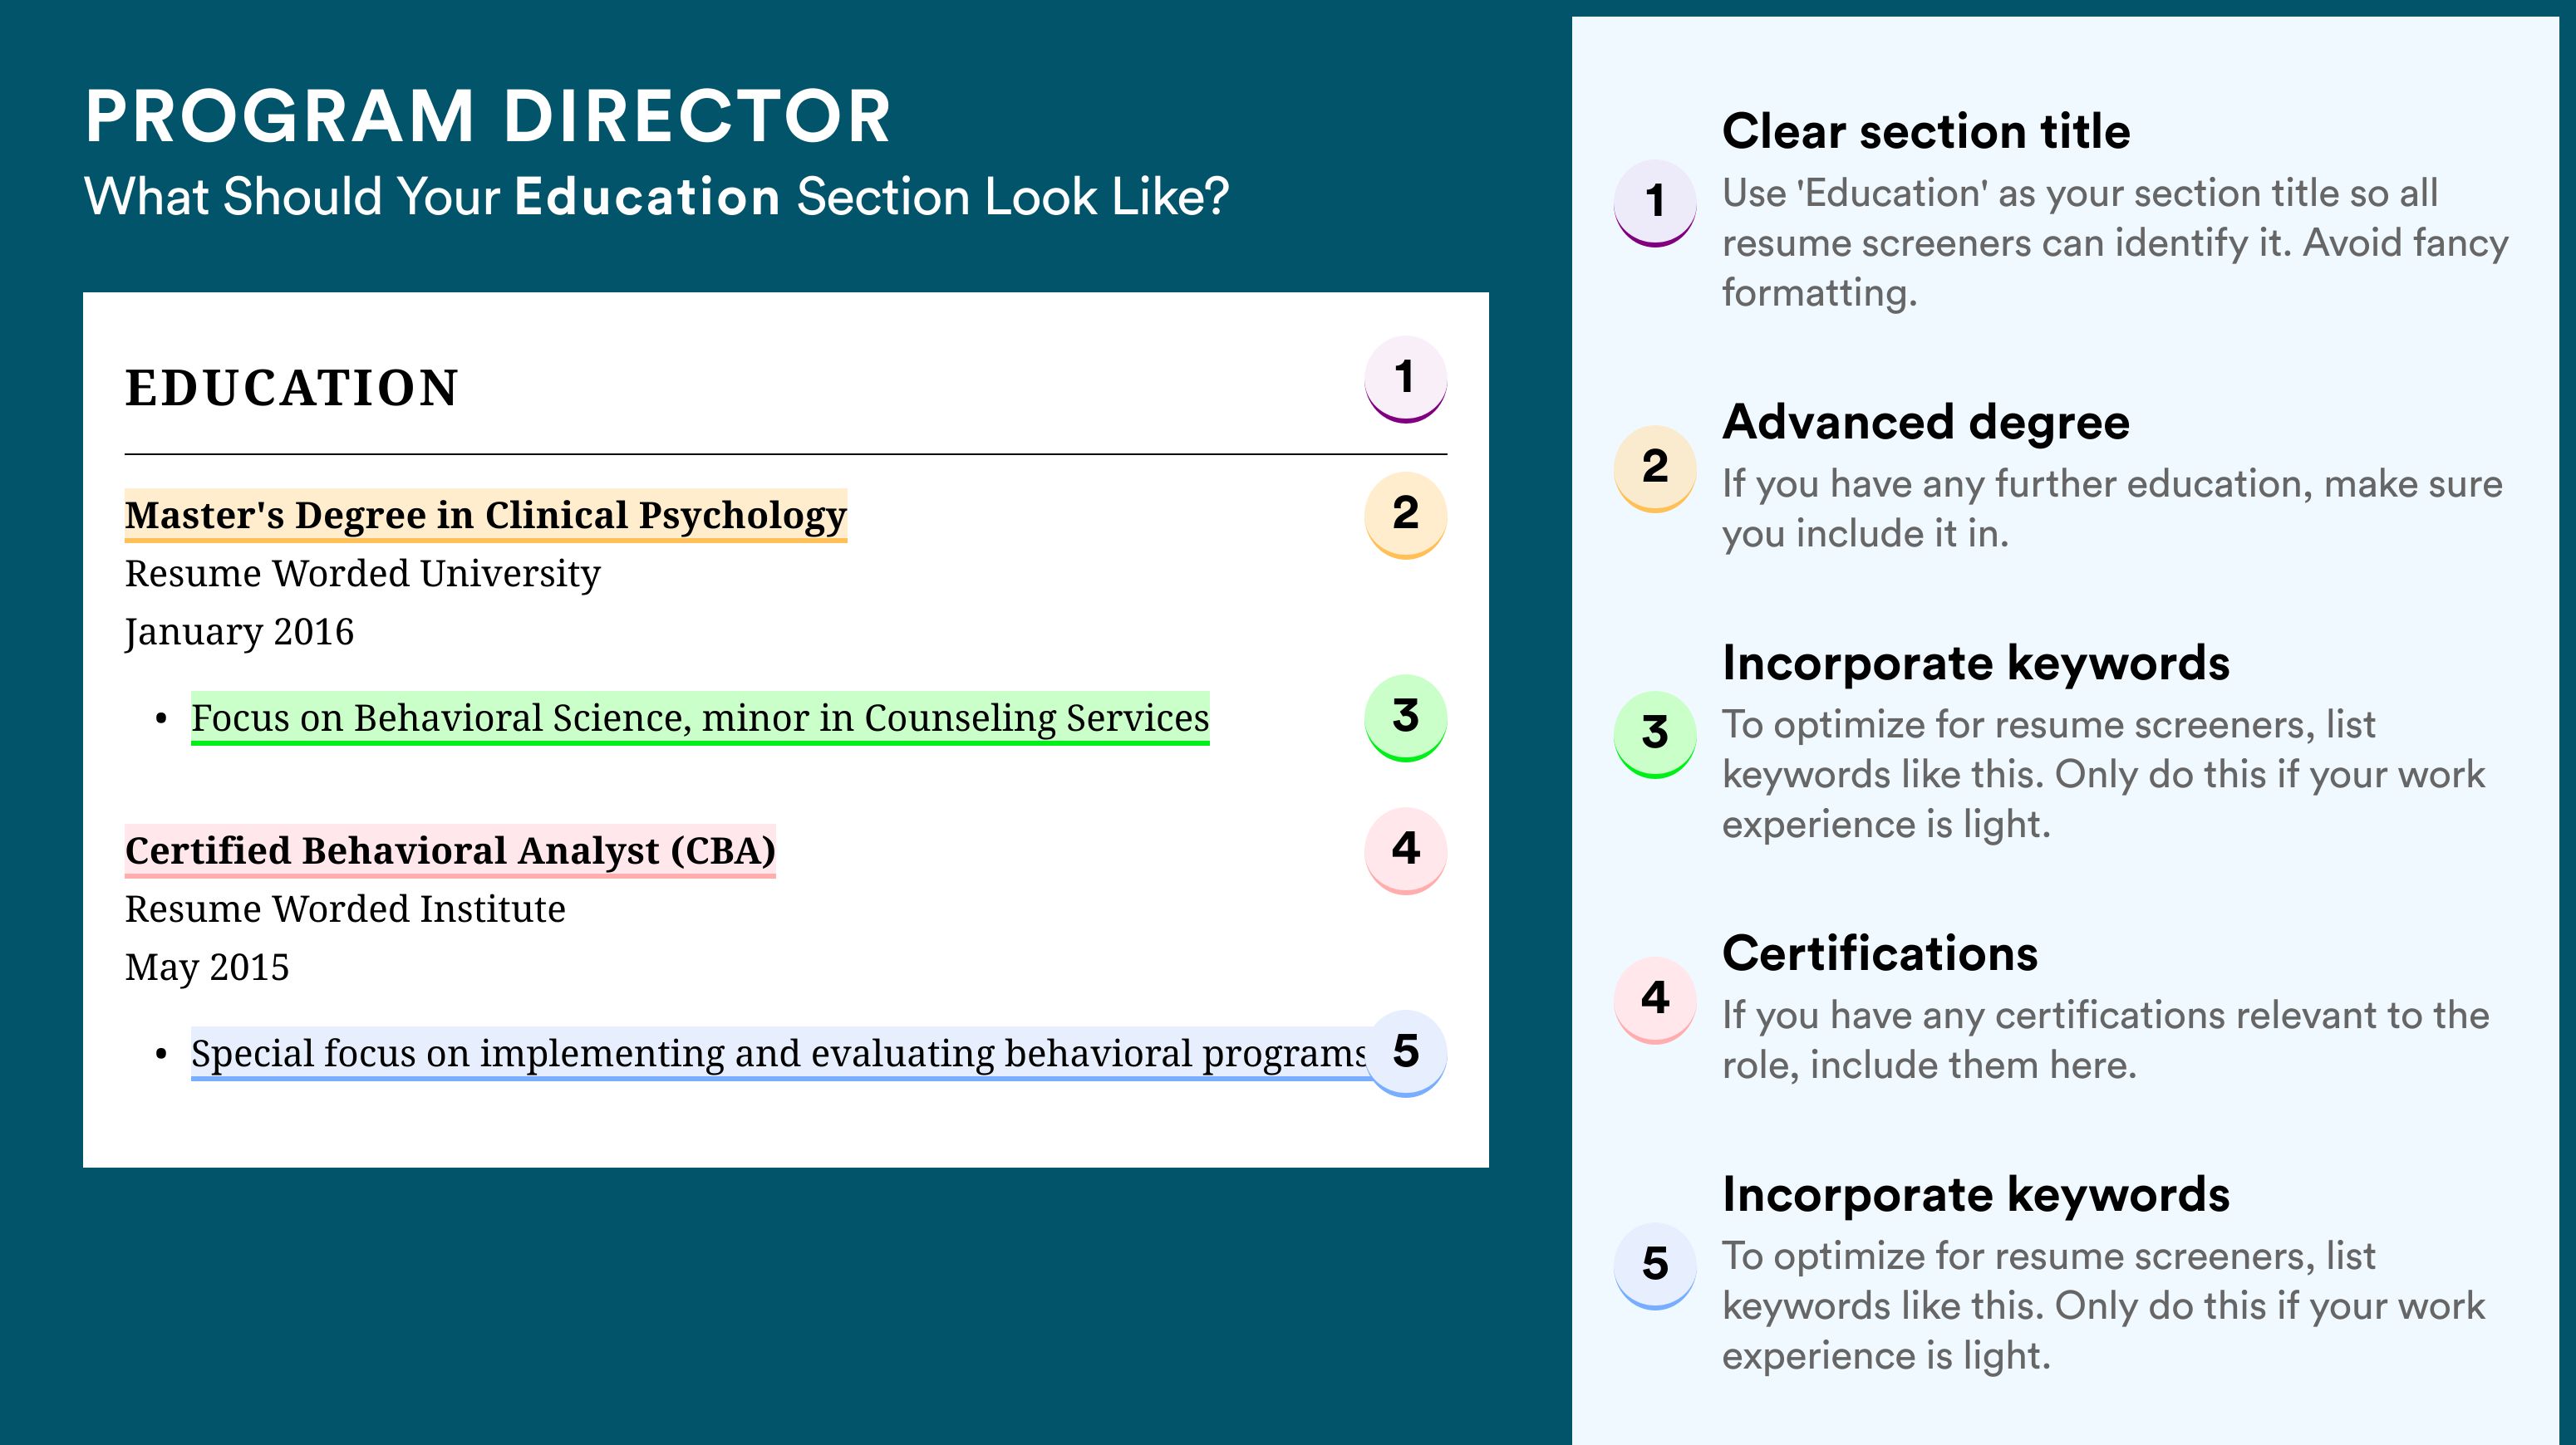Select the green 3 badge in the right panel
The width and height of the screenshot is (2576, 1445).
(1655, 734)
